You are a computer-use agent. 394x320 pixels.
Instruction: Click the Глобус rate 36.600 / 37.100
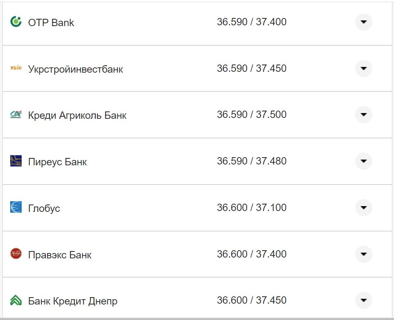[252, 207]
